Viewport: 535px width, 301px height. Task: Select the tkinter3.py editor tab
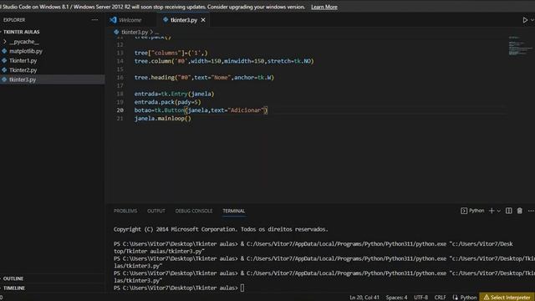pyautogui.click(x=184, y=20)
